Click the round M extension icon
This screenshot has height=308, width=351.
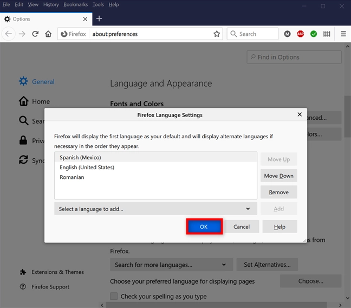coord(287,34)
